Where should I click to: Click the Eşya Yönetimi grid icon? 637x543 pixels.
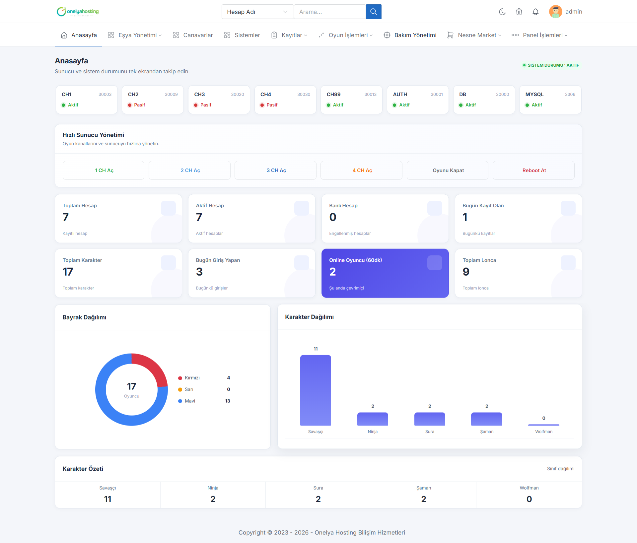(111, 35)
